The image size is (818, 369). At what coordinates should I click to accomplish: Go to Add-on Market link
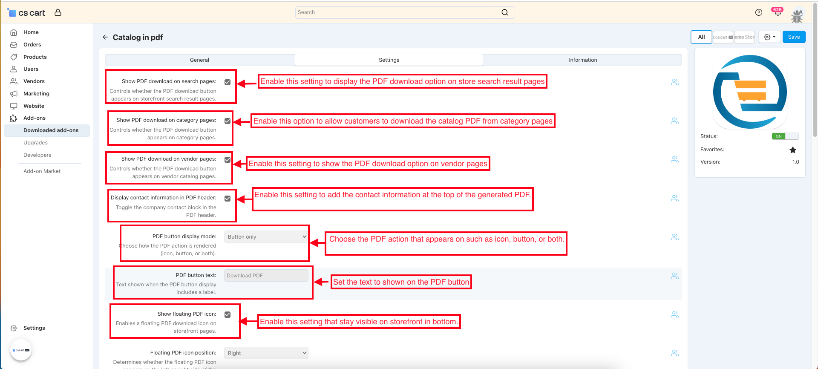(42, 171)
